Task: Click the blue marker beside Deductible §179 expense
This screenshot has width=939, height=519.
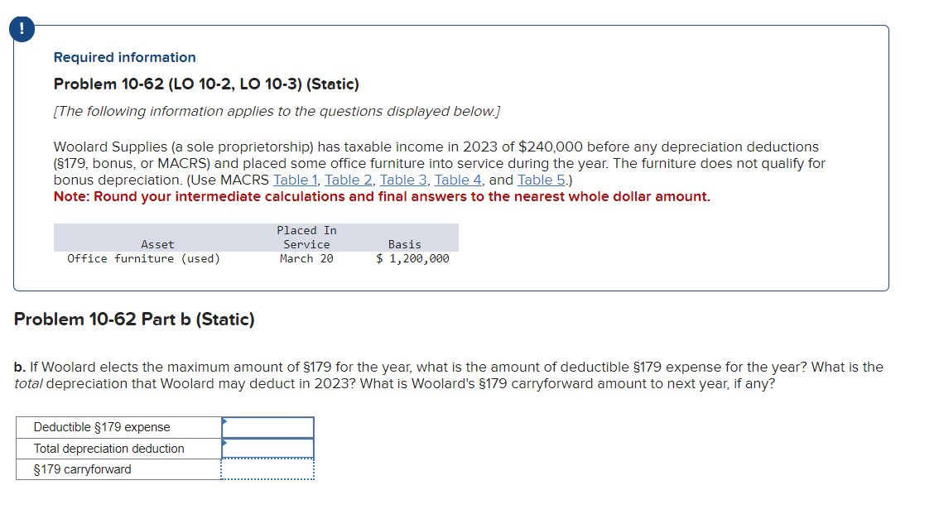Action: (x=224, y=422)
